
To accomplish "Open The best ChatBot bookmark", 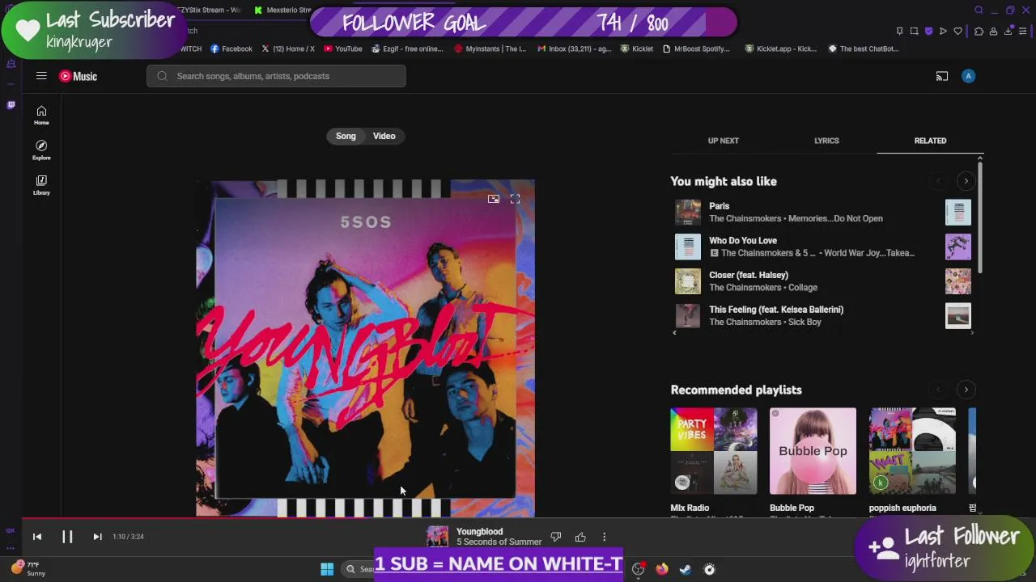I will pyautogui.click(x=864, y=48).
